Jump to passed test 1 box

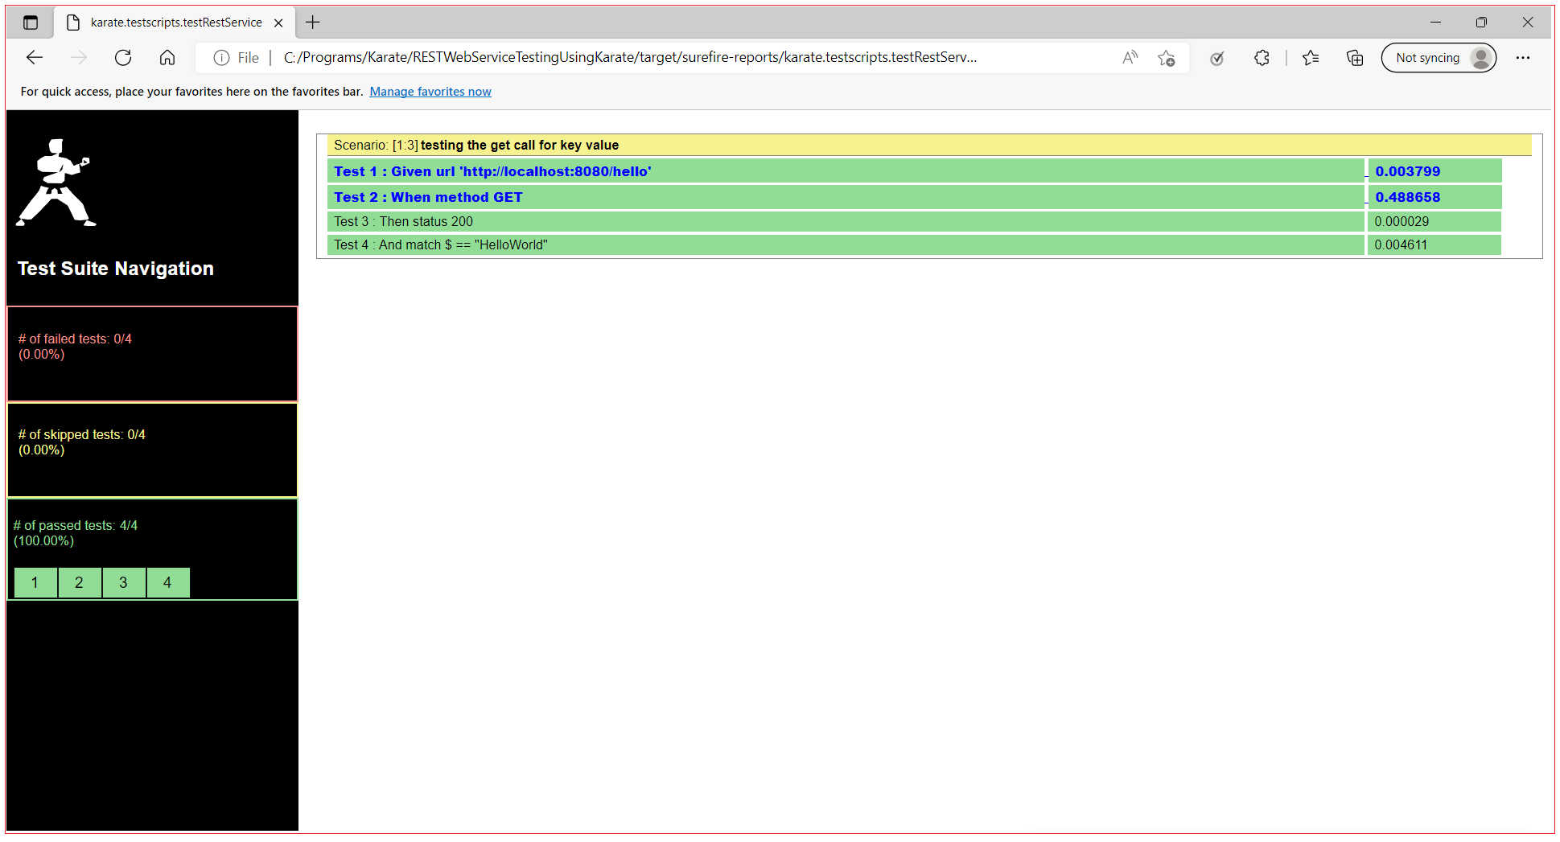click(35, 583)
